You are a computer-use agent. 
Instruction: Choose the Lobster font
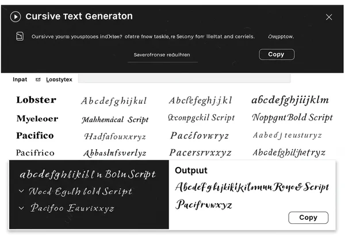(x=36, y=100)
